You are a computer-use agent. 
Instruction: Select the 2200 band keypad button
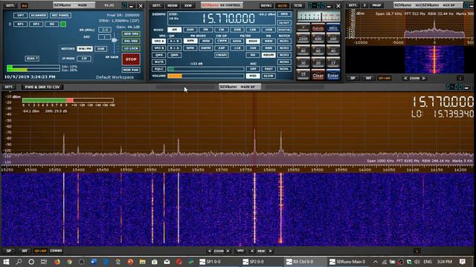(x=303, y=39)
